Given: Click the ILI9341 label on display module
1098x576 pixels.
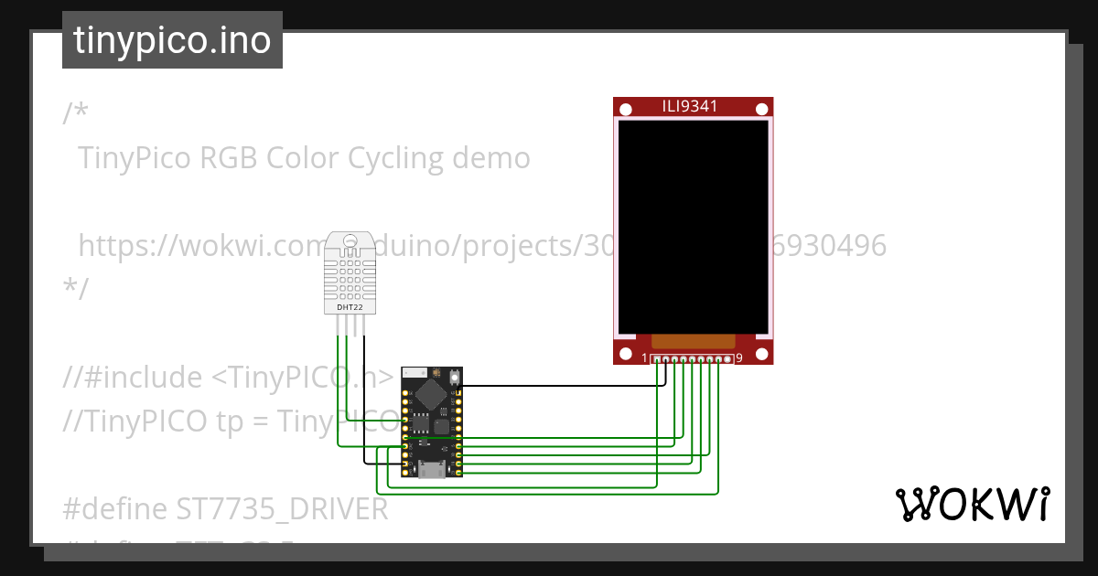Looking at the screenshot, I should (x=690, y=107).
